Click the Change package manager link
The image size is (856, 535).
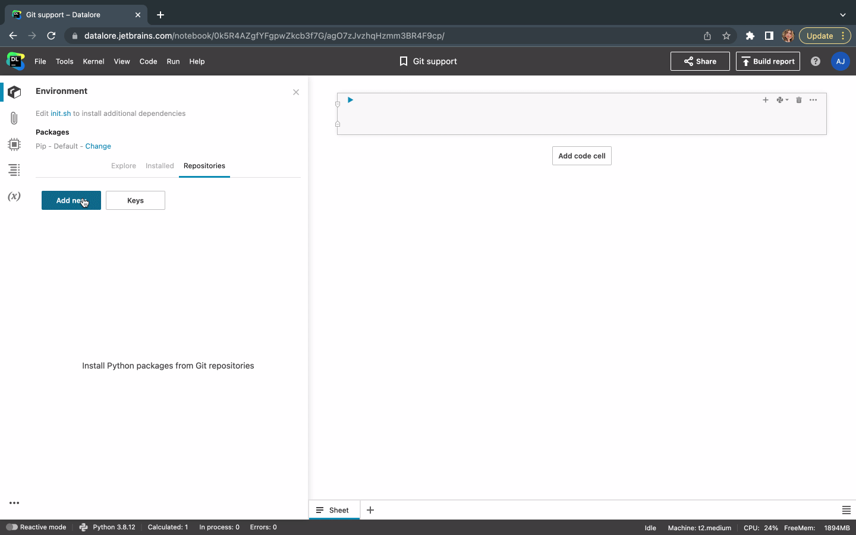[98, 146]
